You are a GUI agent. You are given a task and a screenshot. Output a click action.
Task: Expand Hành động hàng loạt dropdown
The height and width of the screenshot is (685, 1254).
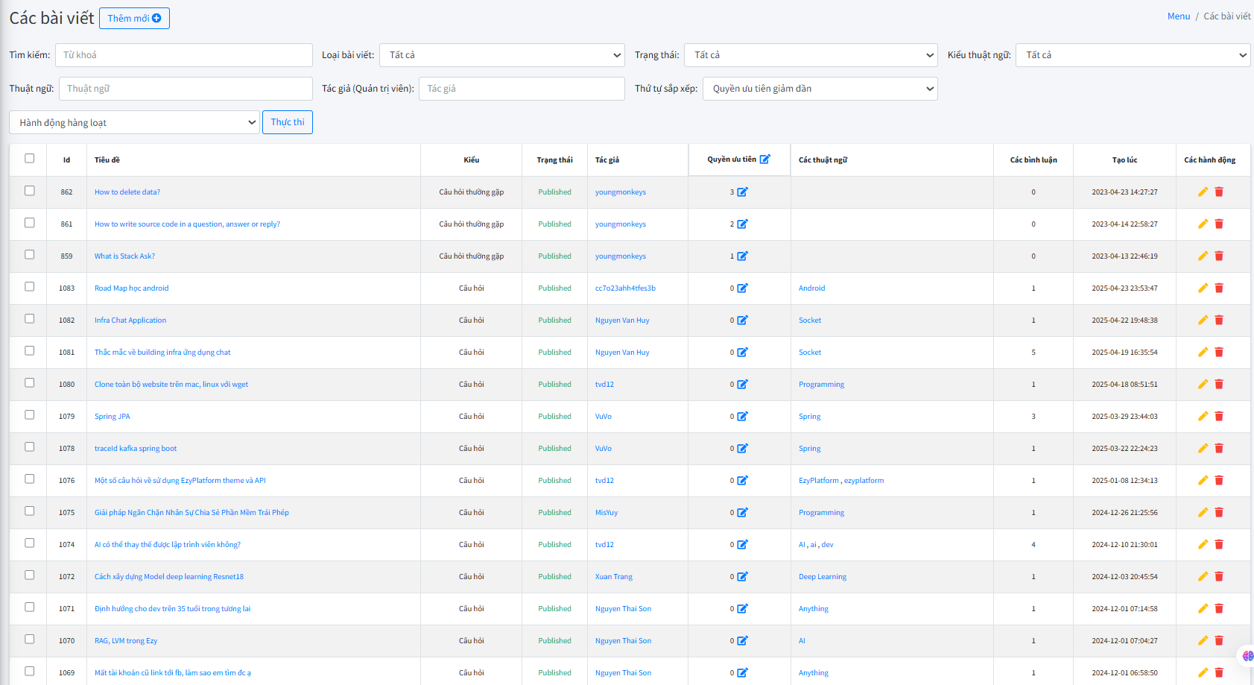click(x=134, y=122)
